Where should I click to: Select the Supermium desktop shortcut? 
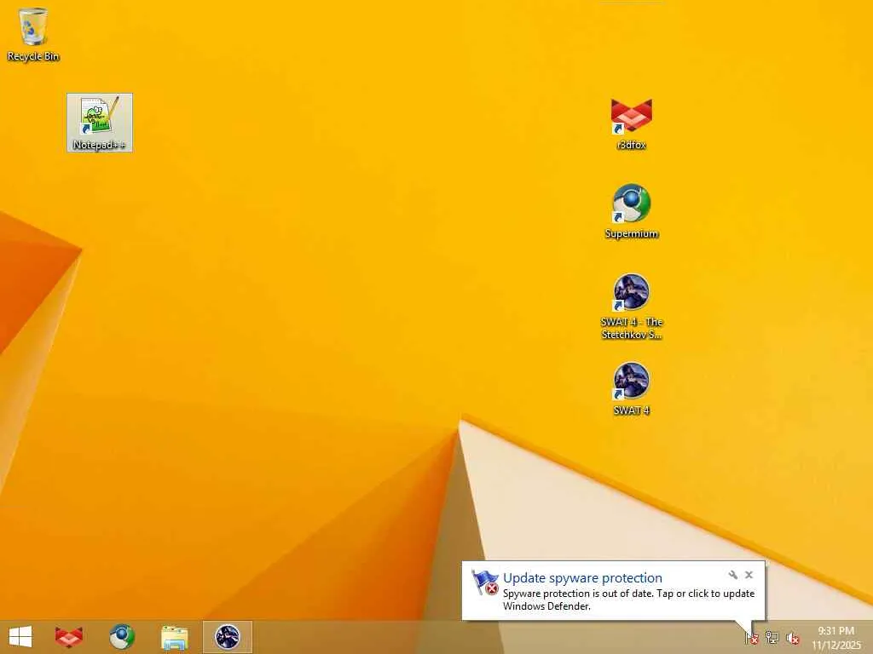(632, 212)
